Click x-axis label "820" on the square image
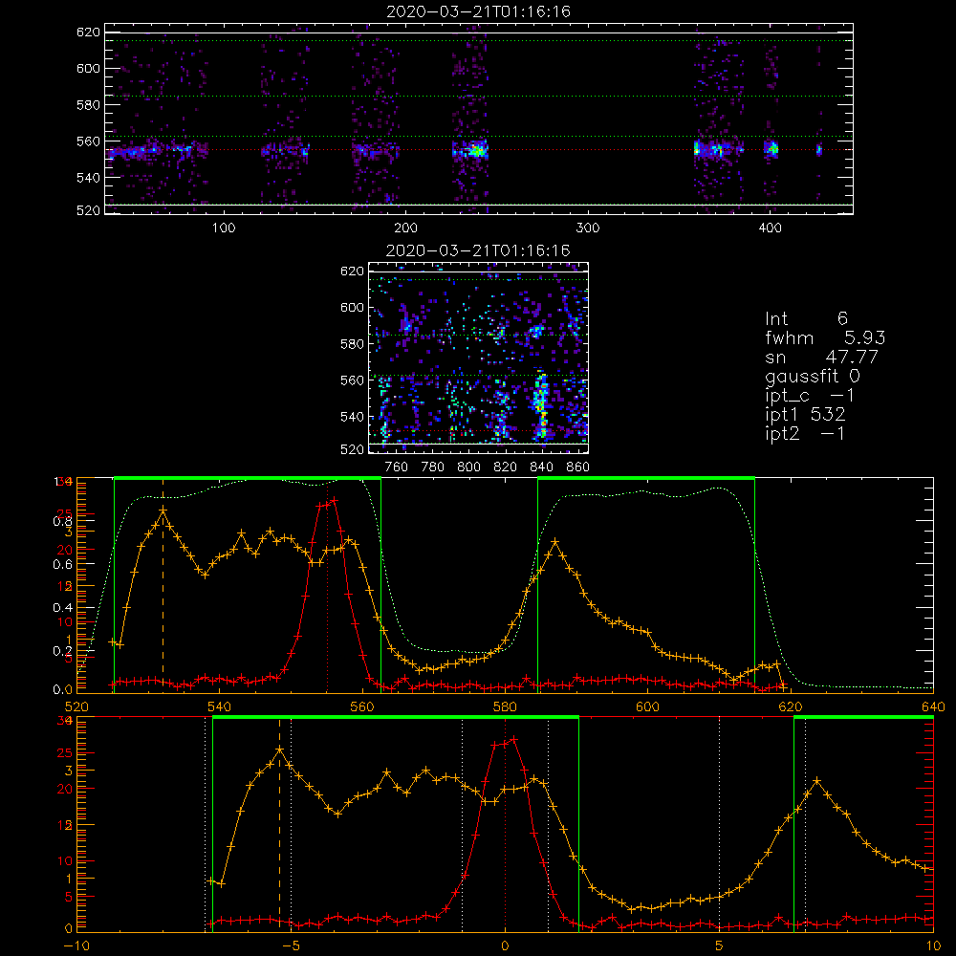Screen dimensions: 956x956 click(x=506, y=467)
